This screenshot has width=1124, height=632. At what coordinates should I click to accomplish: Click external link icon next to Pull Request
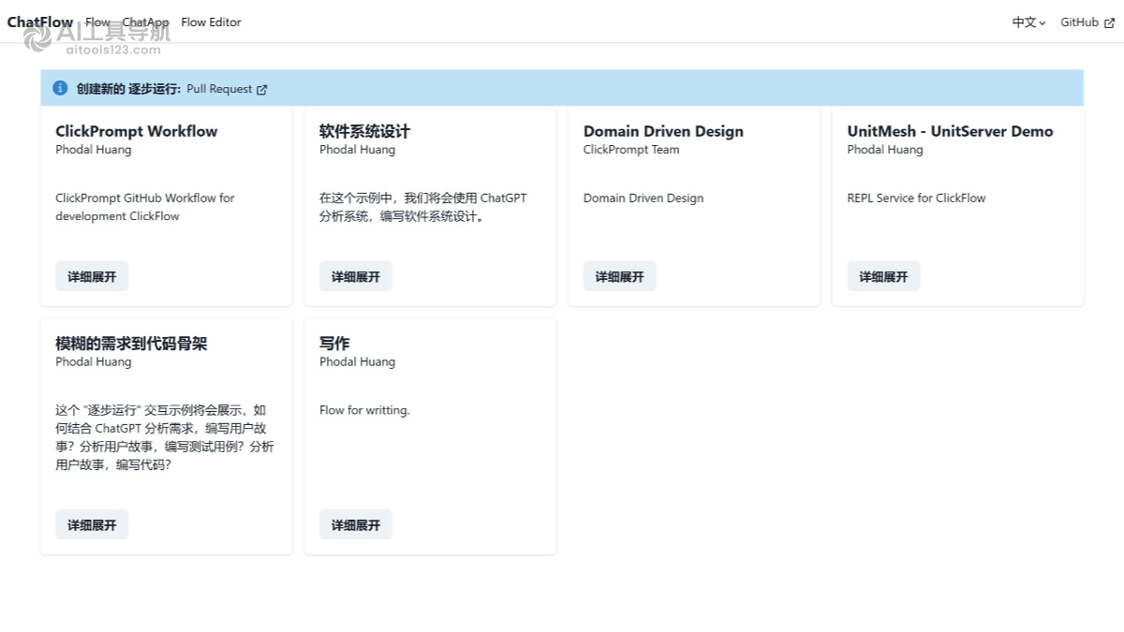(x=262, y=90)
